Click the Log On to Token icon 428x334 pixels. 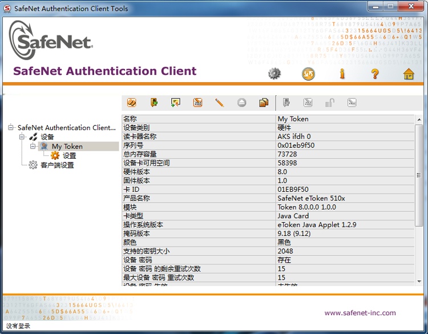(154, 103)
